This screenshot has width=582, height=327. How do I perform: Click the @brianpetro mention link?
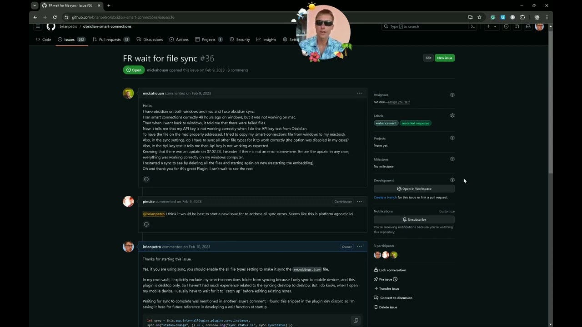click(154, 214)
